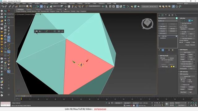Click the Mirror tool icon
The image size is (198, 111).
click(103, 6)
